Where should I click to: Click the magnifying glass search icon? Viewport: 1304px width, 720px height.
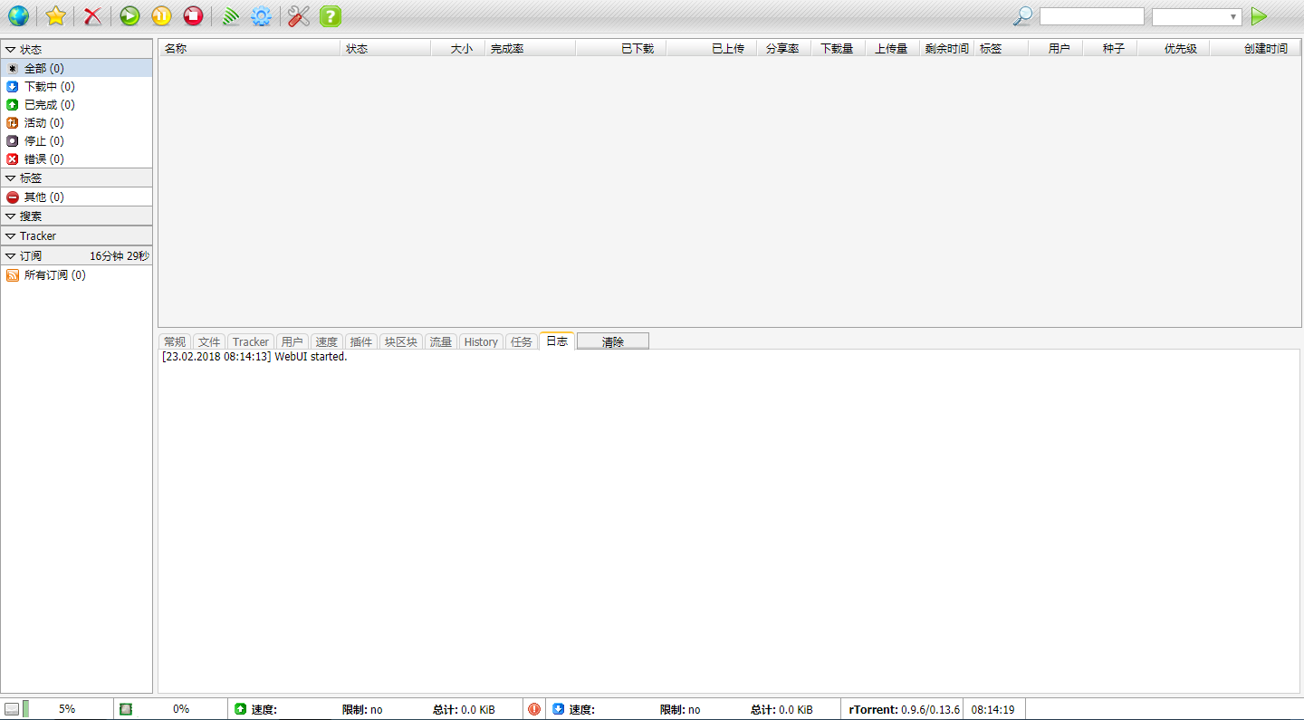click(1022, 15)
